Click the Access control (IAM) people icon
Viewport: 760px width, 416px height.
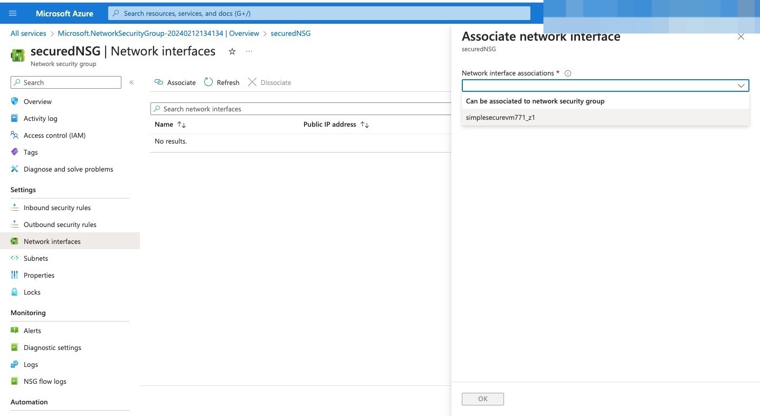pos(15,135)
